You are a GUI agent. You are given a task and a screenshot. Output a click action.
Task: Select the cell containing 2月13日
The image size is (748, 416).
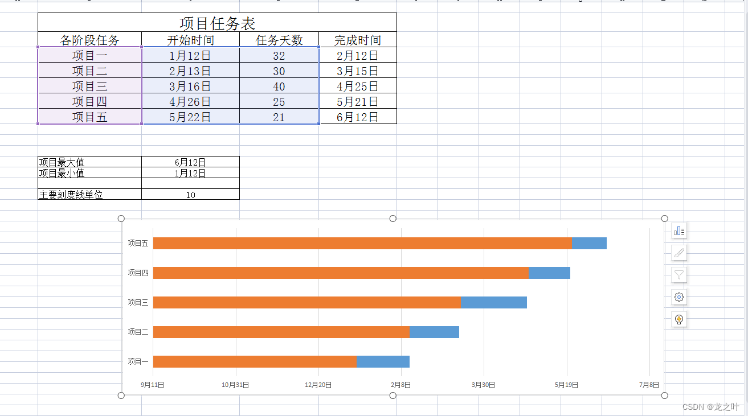pos(191,71)
